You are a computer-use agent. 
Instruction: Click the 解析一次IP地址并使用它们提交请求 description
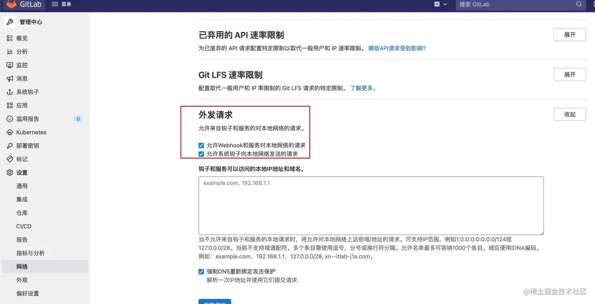(252, 280)
